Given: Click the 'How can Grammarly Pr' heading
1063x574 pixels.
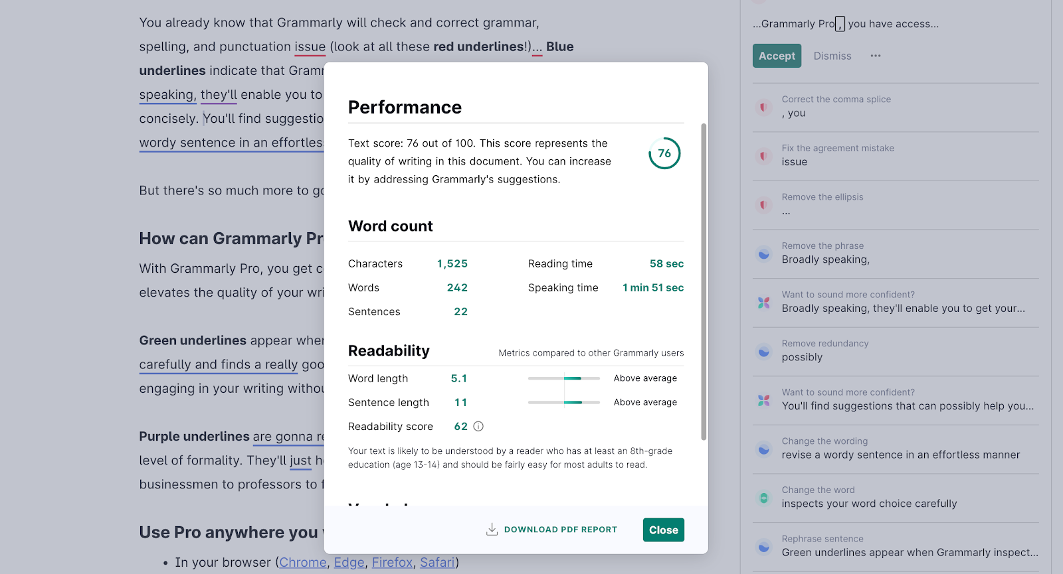Looking at the screenshot, I should coord(231,238).
